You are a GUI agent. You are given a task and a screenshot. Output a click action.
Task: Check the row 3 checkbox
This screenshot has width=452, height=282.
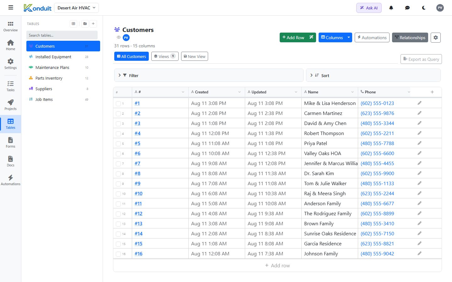[118, 124]
